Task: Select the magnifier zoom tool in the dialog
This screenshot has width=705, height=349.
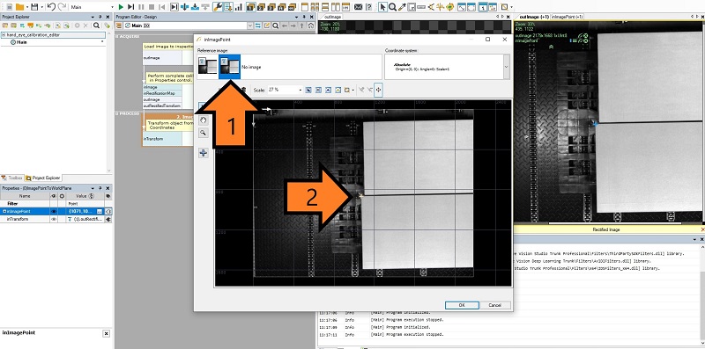Action: pos(204,133)
